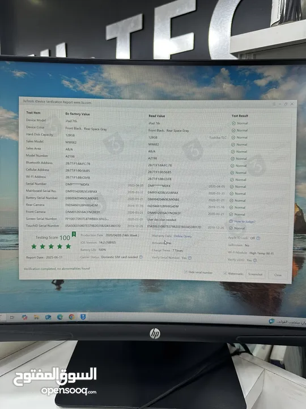The image size is (306, 409).
Task: Click the Screenshot button
Action: 255,274
